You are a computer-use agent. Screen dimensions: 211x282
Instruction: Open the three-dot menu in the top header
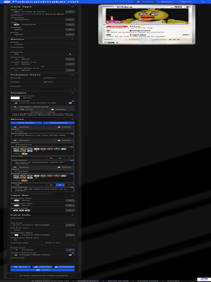coord(203,2)
